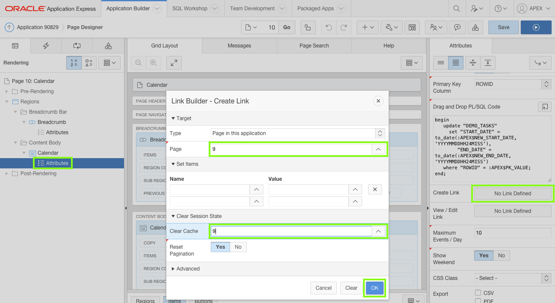Click the page Lock icon in the toolbar

[x=308, y=27]
